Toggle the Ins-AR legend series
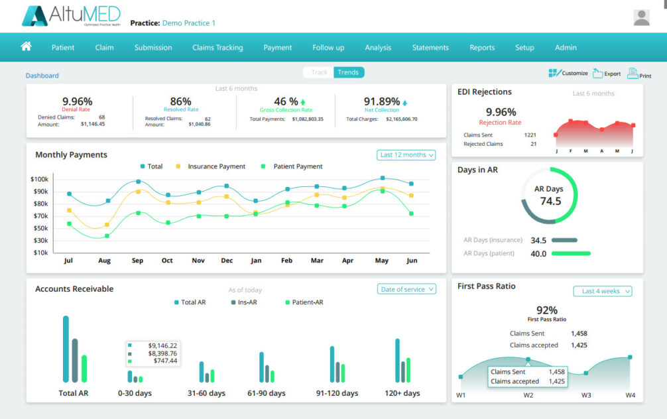 pos(244,302)
